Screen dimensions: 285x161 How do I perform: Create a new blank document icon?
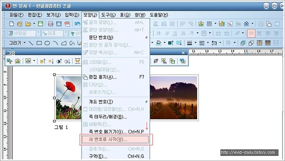[x=11, y=24]
